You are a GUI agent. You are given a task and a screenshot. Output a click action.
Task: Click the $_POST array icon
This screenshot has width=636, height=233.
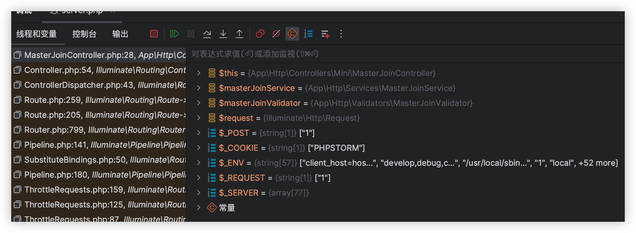212,133
